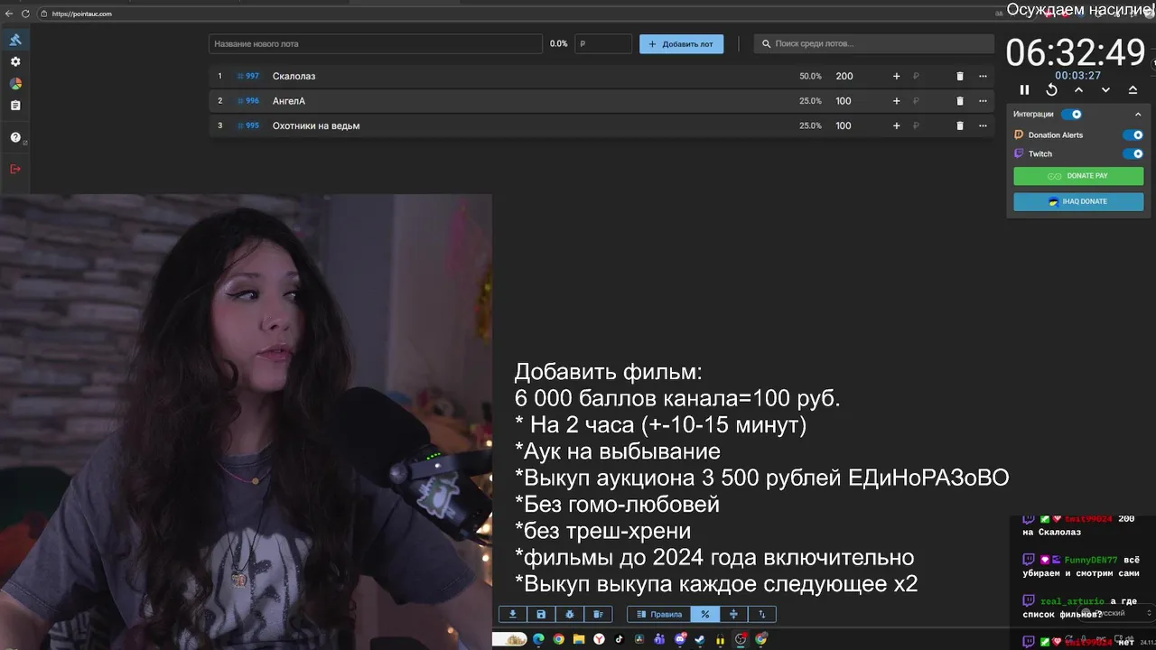The height and width of the screenshot is (650, 1156).
Task: Pause the auction timer
Action: 1024,89
